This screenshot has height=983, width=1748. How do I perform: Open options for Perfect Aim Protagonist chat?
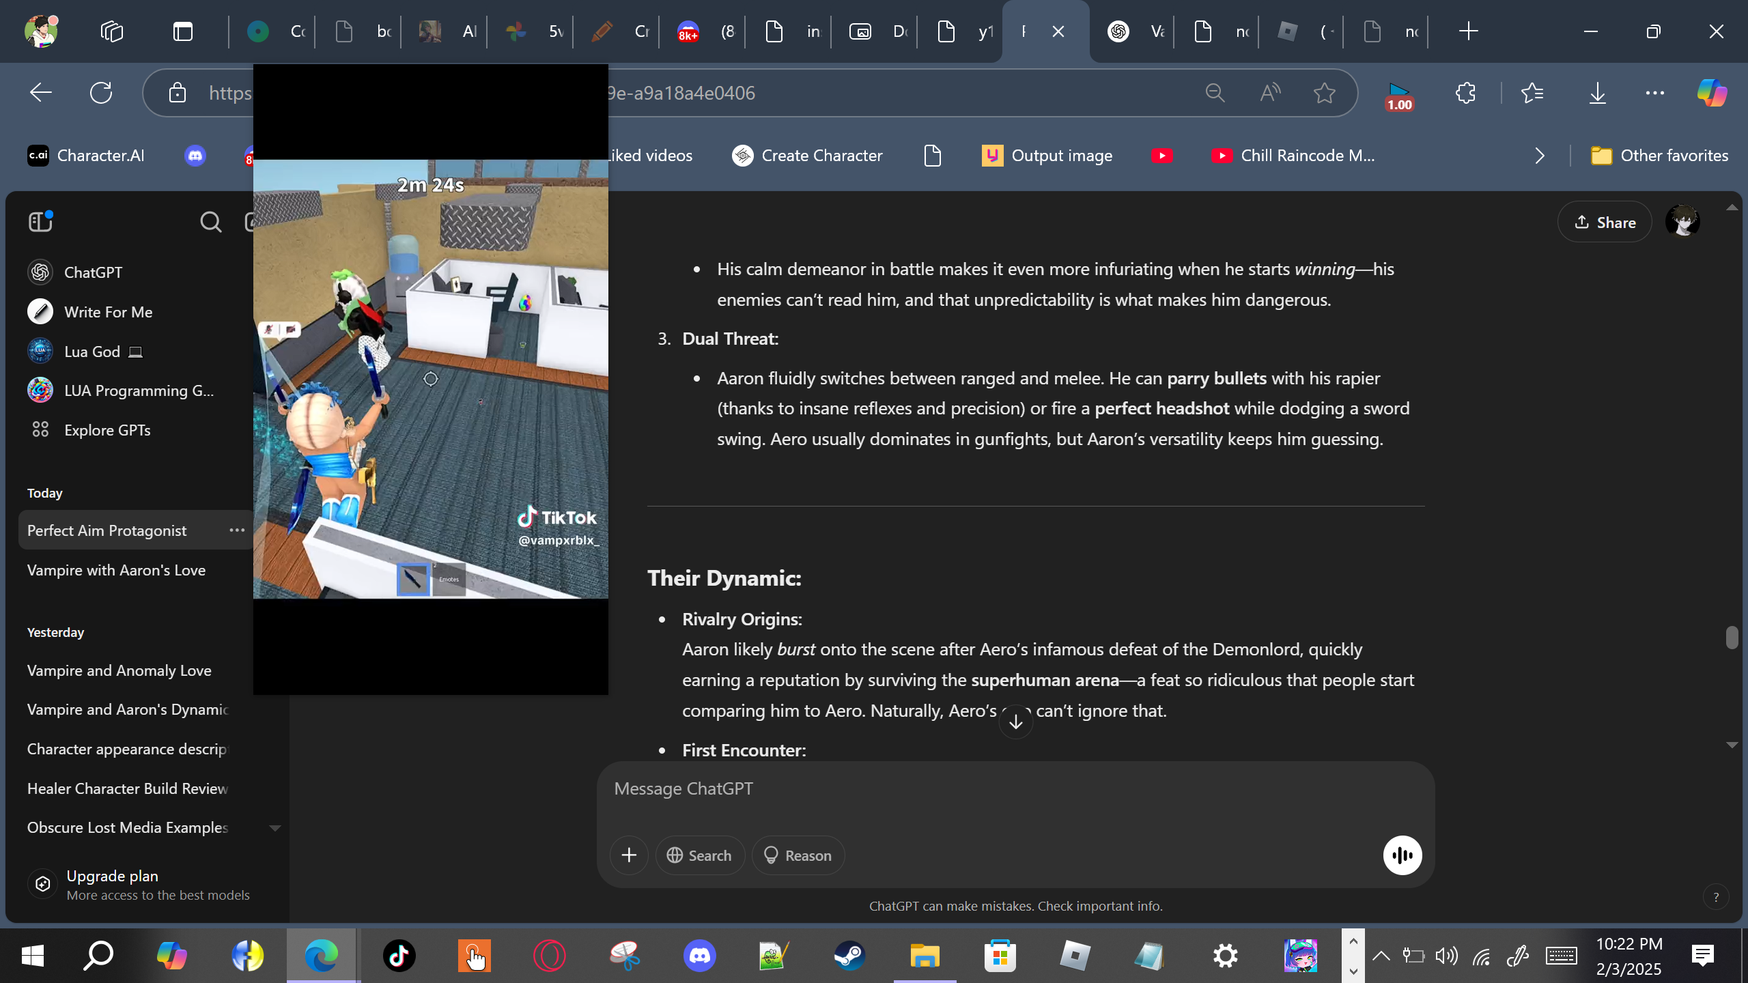coord(237,530)
